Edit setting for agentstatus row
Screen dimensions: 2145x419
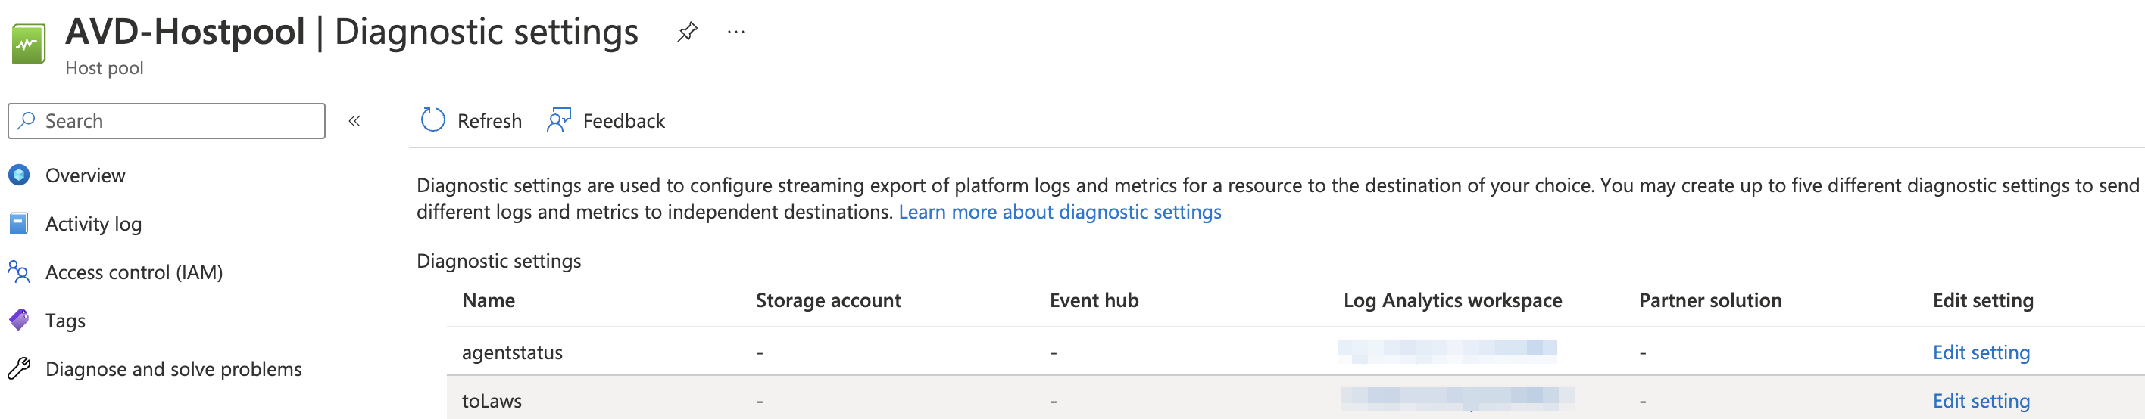(x=1980, y=352)
